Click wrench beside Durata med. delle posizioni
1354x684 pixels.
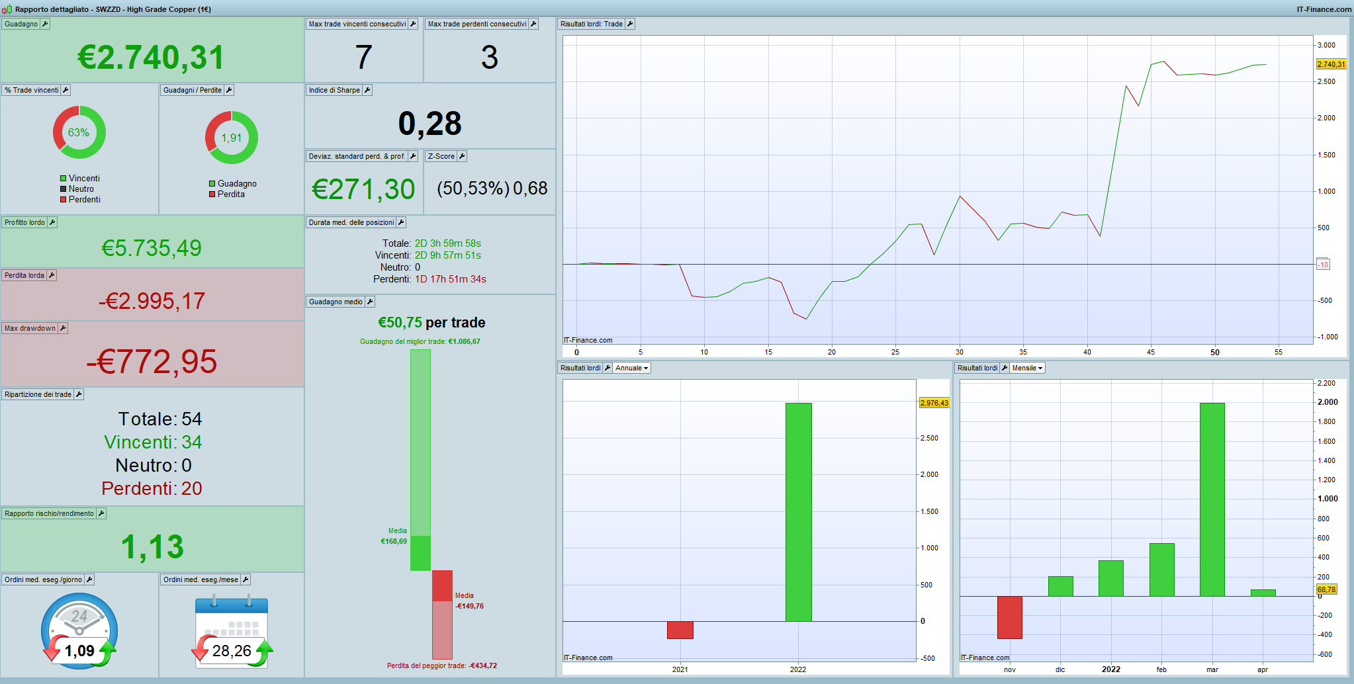[401, 222]
